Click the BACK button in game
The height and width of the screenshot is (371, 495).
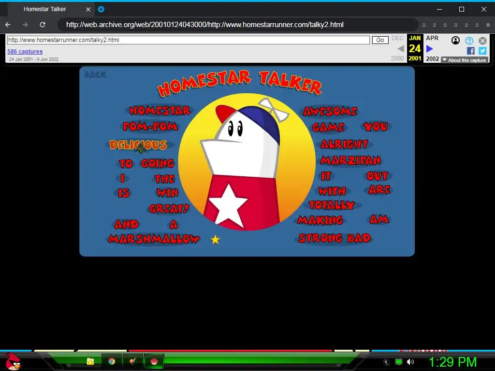(95, 75)
